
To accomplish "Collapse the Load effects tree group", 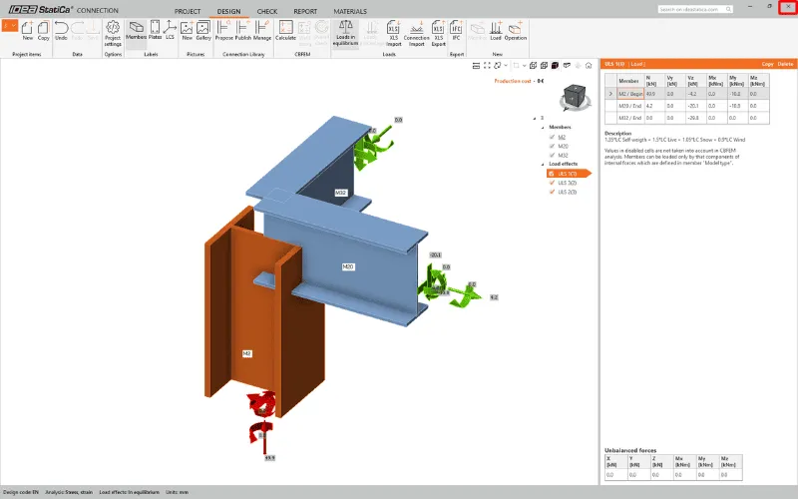I will (545, 164).
